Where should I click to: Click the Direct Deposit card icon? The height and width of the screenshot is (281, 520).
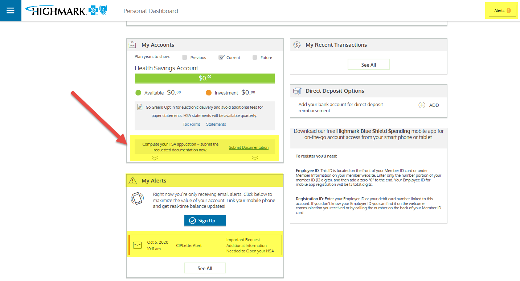click(x=297, y=91)
